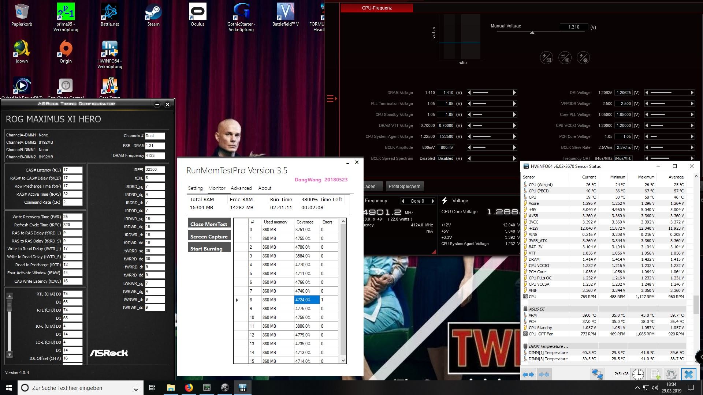Open Task View on the taskbar

point(152,388)
